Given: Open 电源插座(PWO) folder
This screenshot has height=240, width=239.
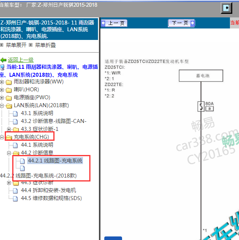Looking at the screenshot, I should [x=32, y=97].
